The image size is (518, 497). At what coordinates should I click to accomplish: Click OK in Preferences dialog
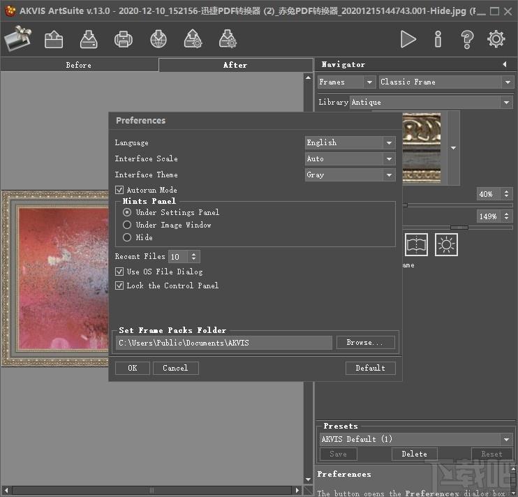[x=133, y=368]
